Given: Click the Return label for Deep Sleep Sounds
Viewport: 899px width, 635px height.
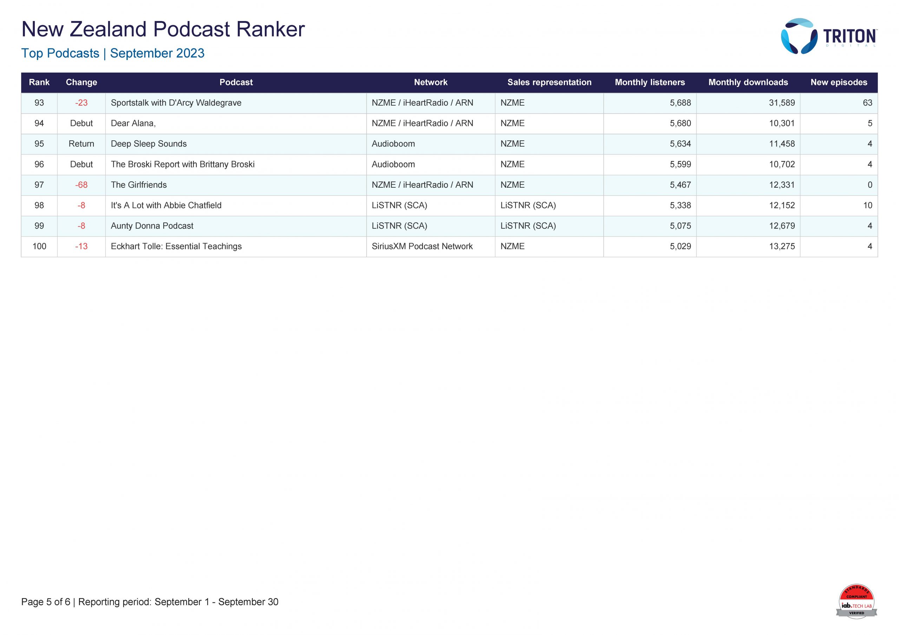Looking at the screenshot, I should click(81, 143).
